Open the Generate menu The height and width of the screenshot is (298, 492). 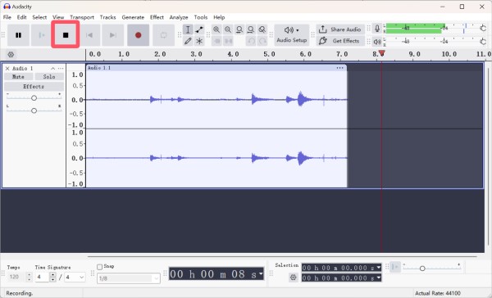[x=133, y=17]
